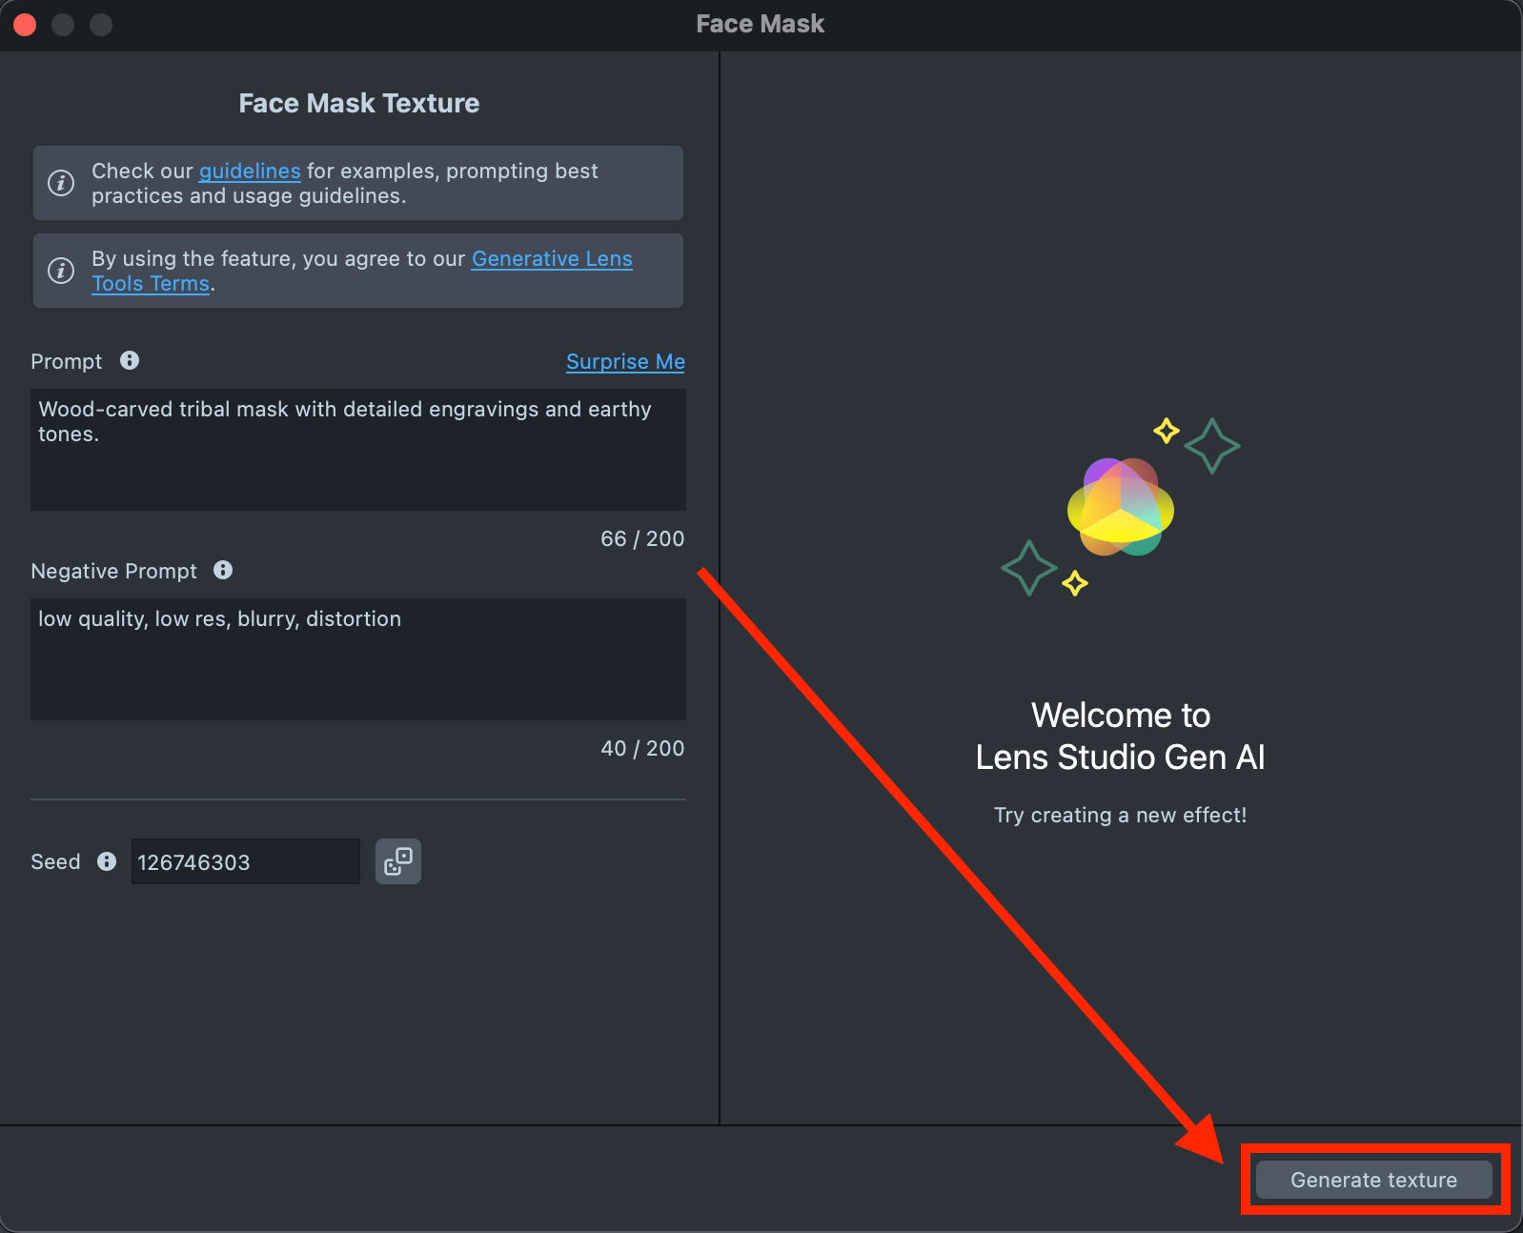Click the 66 / 200 prompt character counter
This screenshot has width=1523, height=1233.
coord(641,539)
